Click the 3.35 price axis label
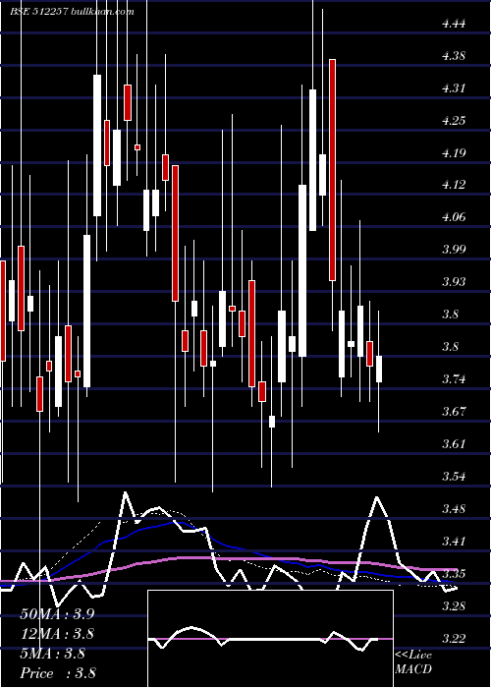Viewport: 491px width, 688px height. tap(454, 574)
